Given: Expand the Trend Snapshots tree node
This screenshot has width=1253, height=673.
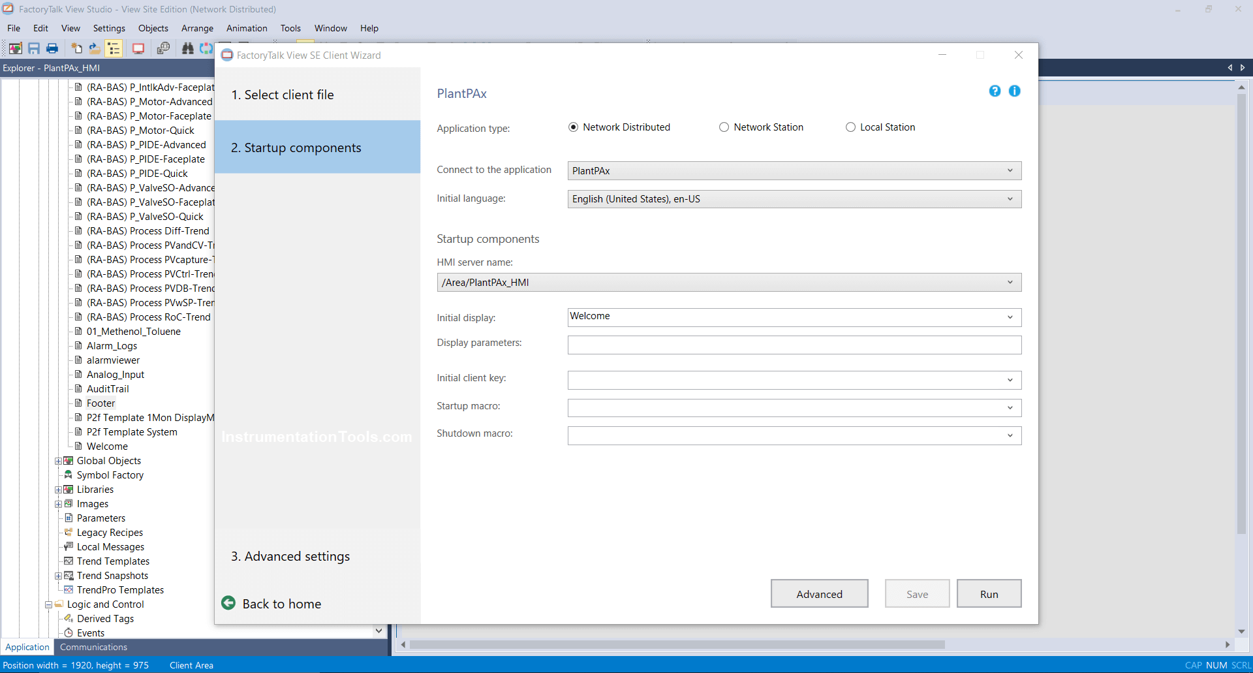Looking at the screenshot, I should 58,576.
